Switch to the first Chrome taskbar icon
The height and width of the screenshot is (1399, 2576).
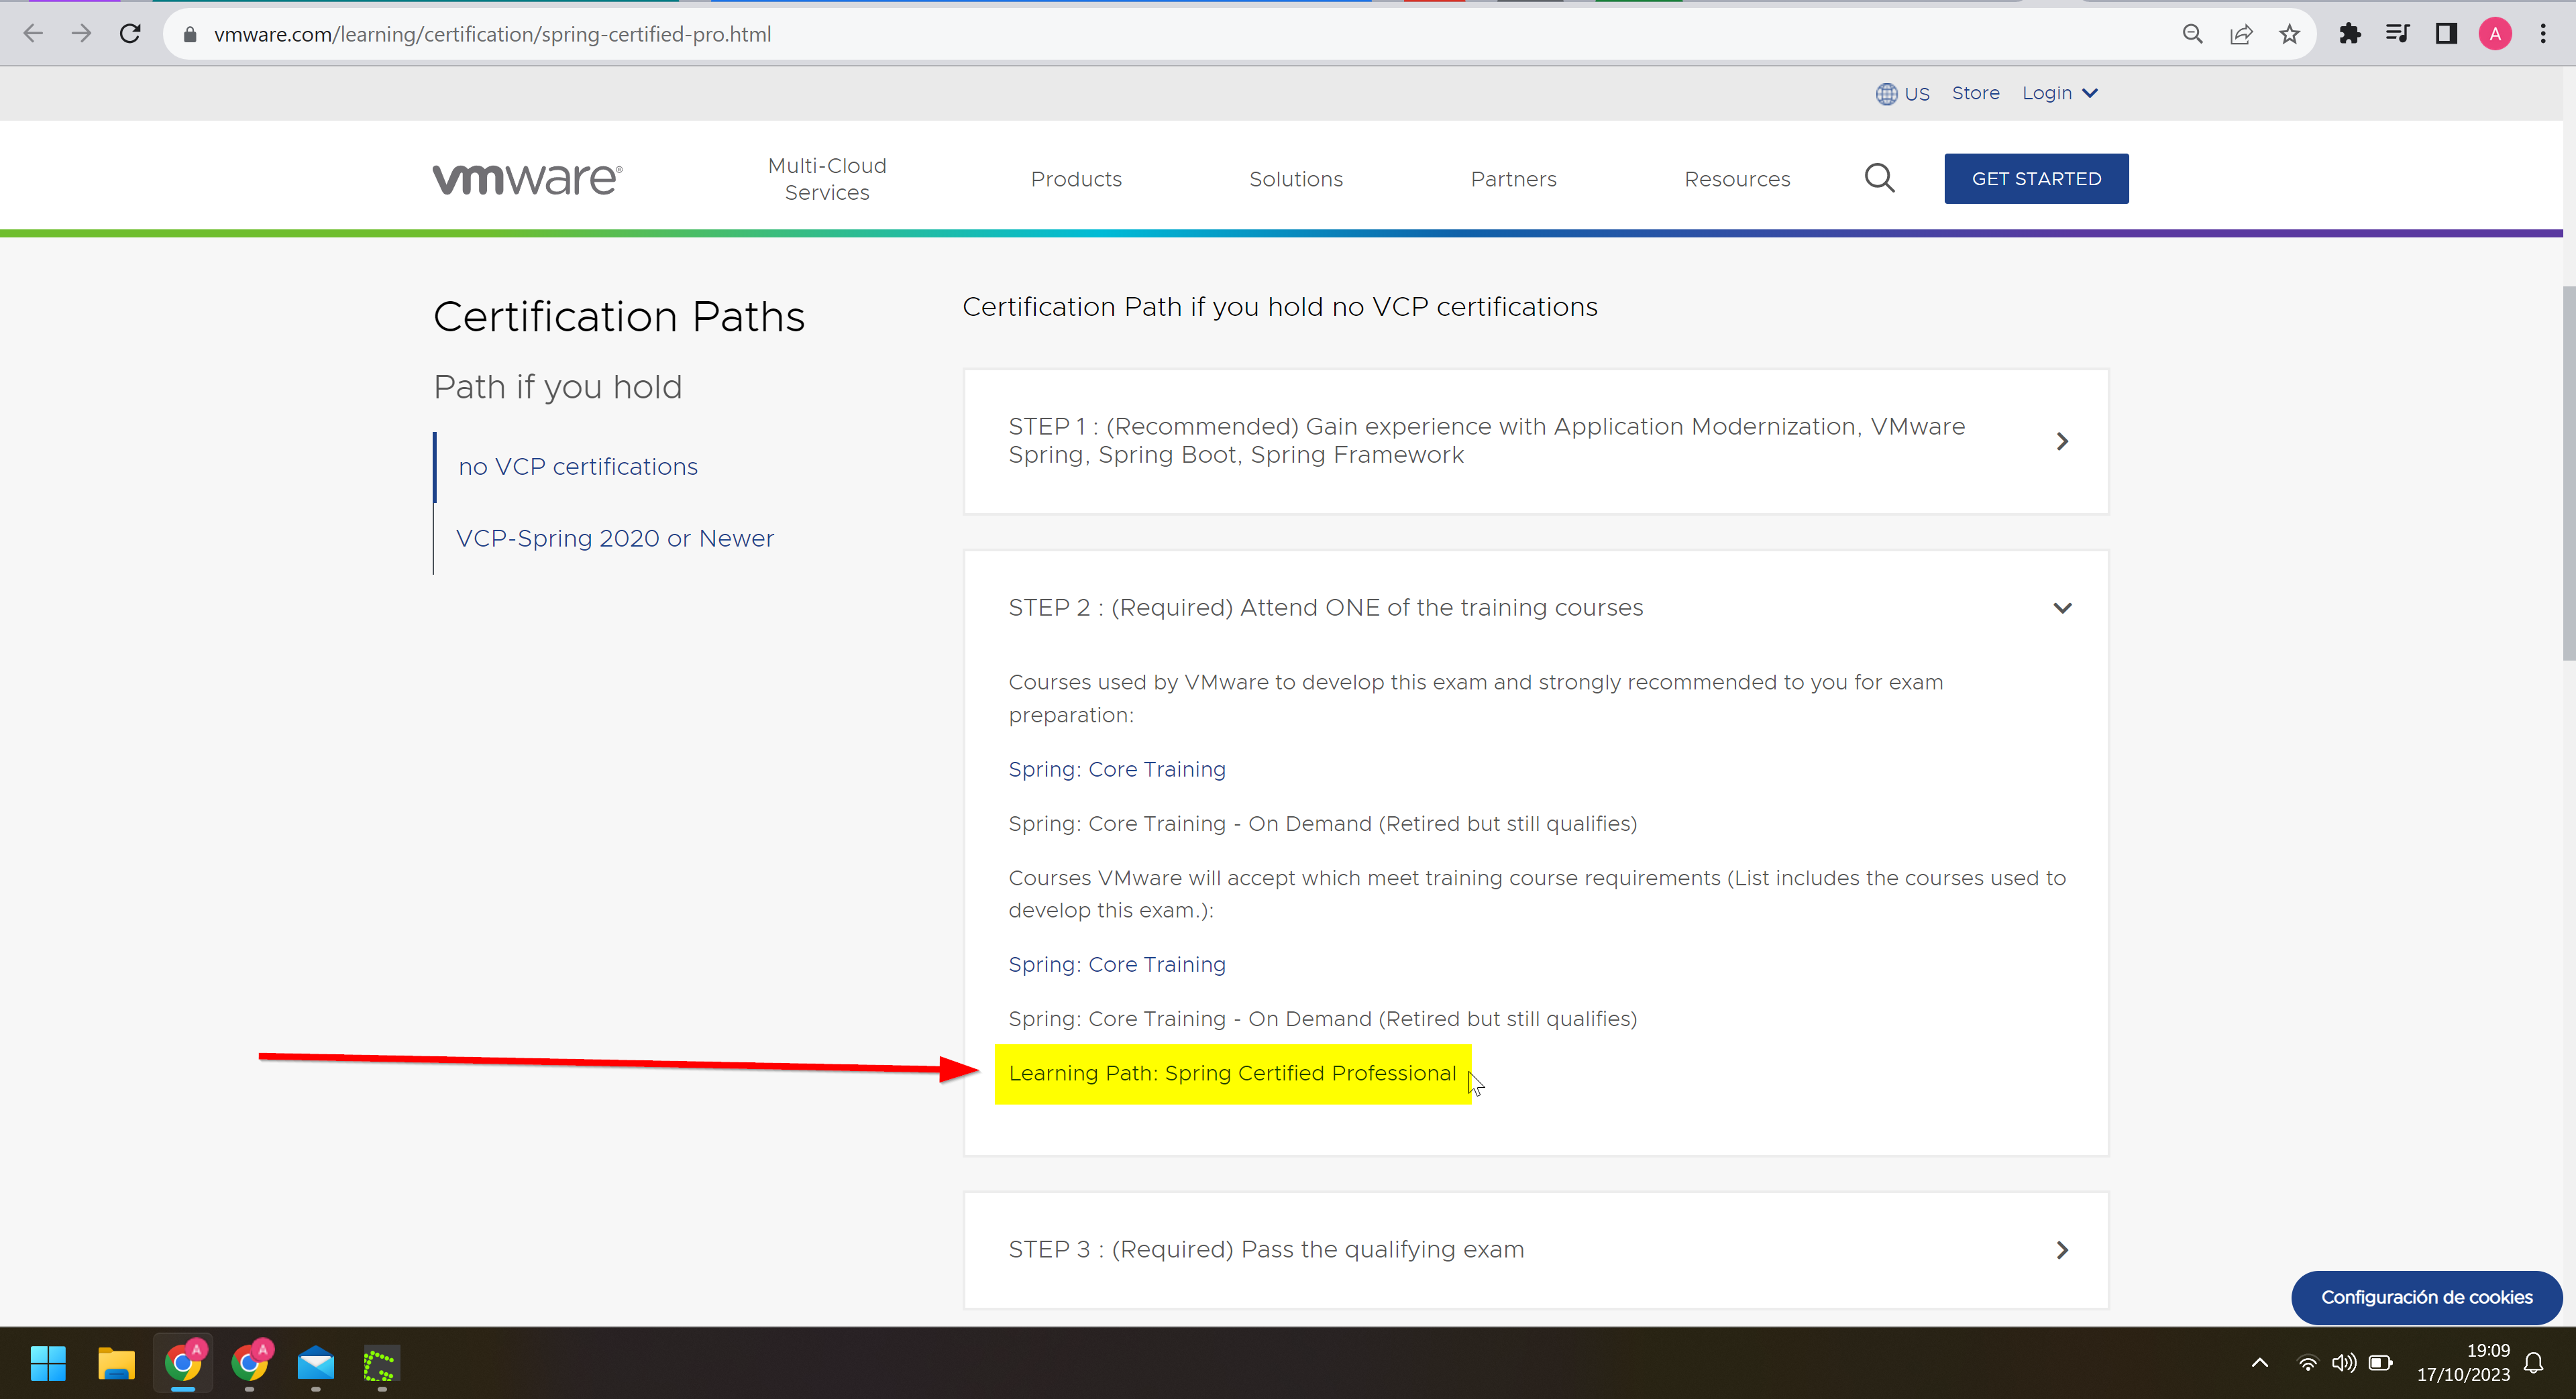(183, 1363)
